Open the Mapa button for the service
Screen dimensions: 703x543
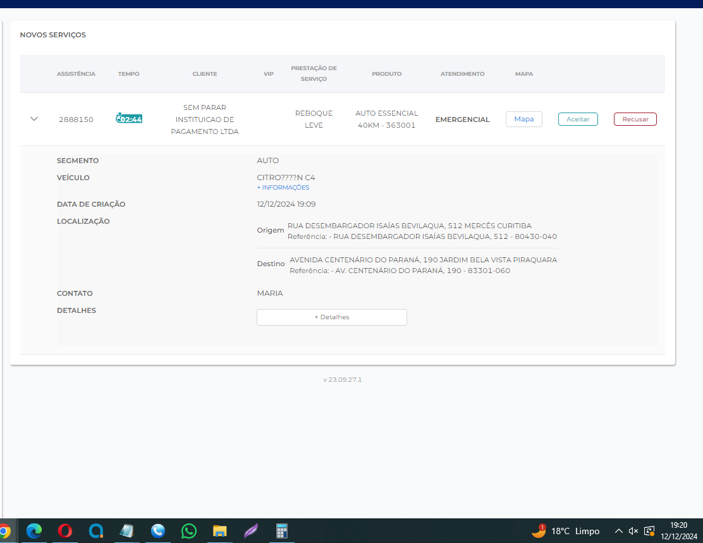523,119
